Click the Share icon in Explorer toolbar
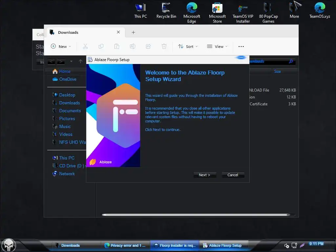This screenshot has height=252, width=336. tap(148, 46)
